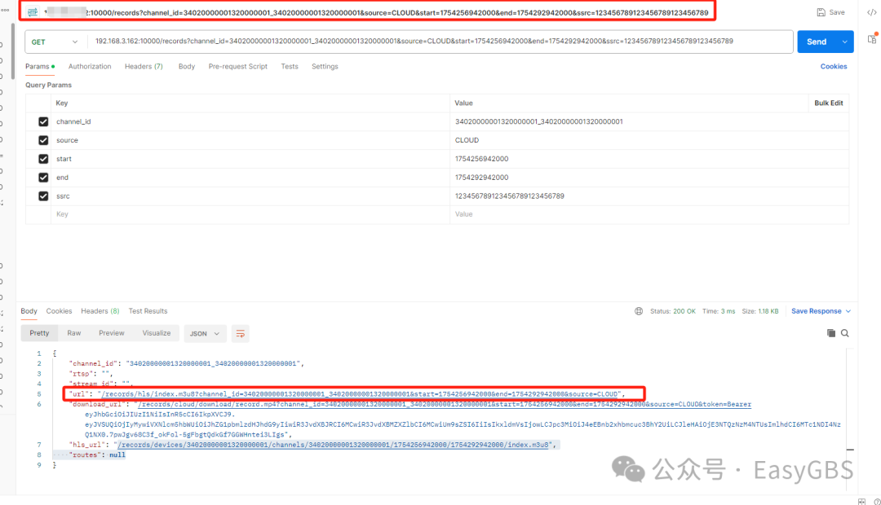
Task: Open the JSON format dropdown
Action: 205,333
